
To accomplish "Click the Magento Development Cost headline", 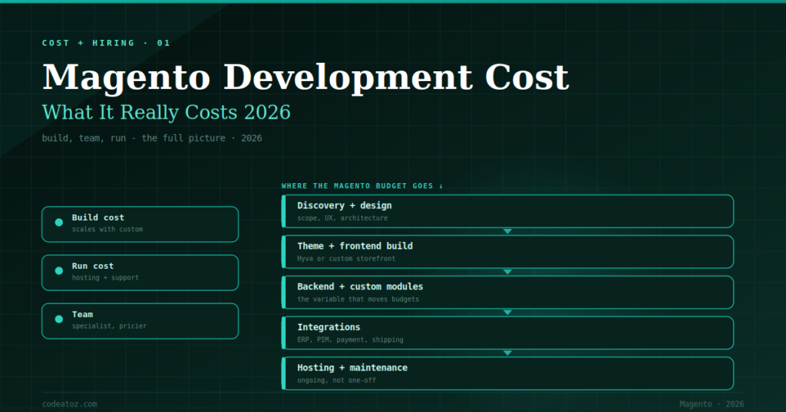I will 305,77.
